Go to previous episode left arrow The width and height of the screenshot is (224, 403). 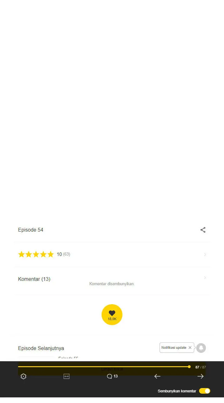tap(157, 376)
